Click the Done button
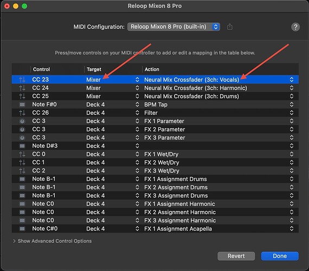309x271 pixels. 280,256
